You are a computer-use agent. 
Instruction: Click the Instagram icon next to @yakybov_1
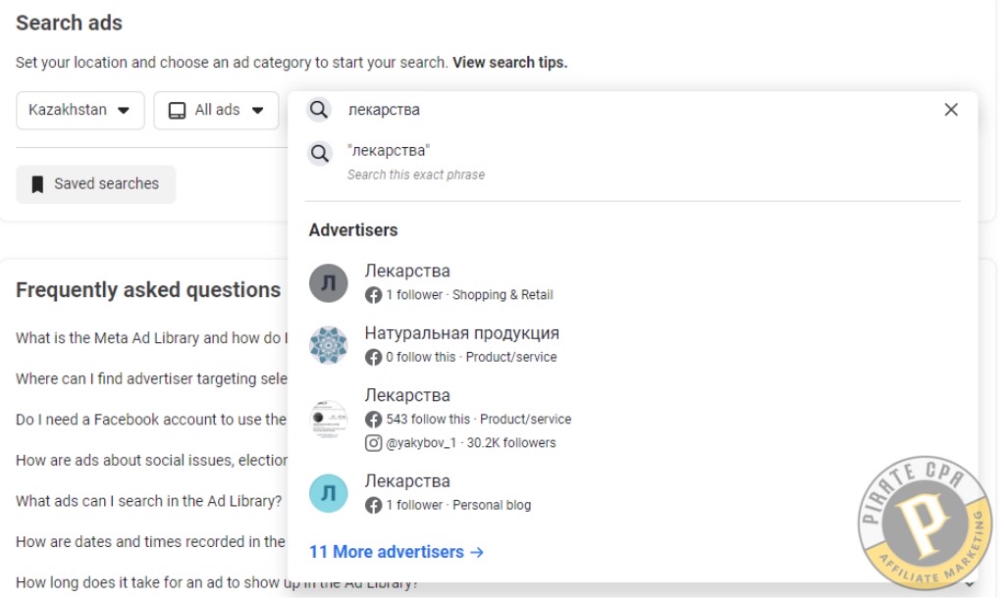[373, 443]
